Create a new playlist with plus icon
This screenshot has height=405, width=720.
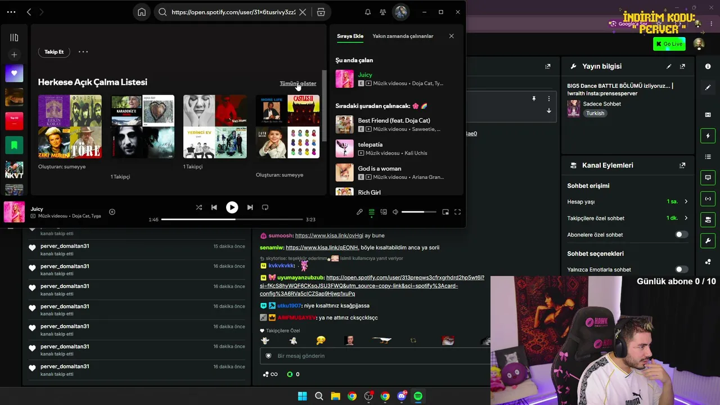coord(14,55)
